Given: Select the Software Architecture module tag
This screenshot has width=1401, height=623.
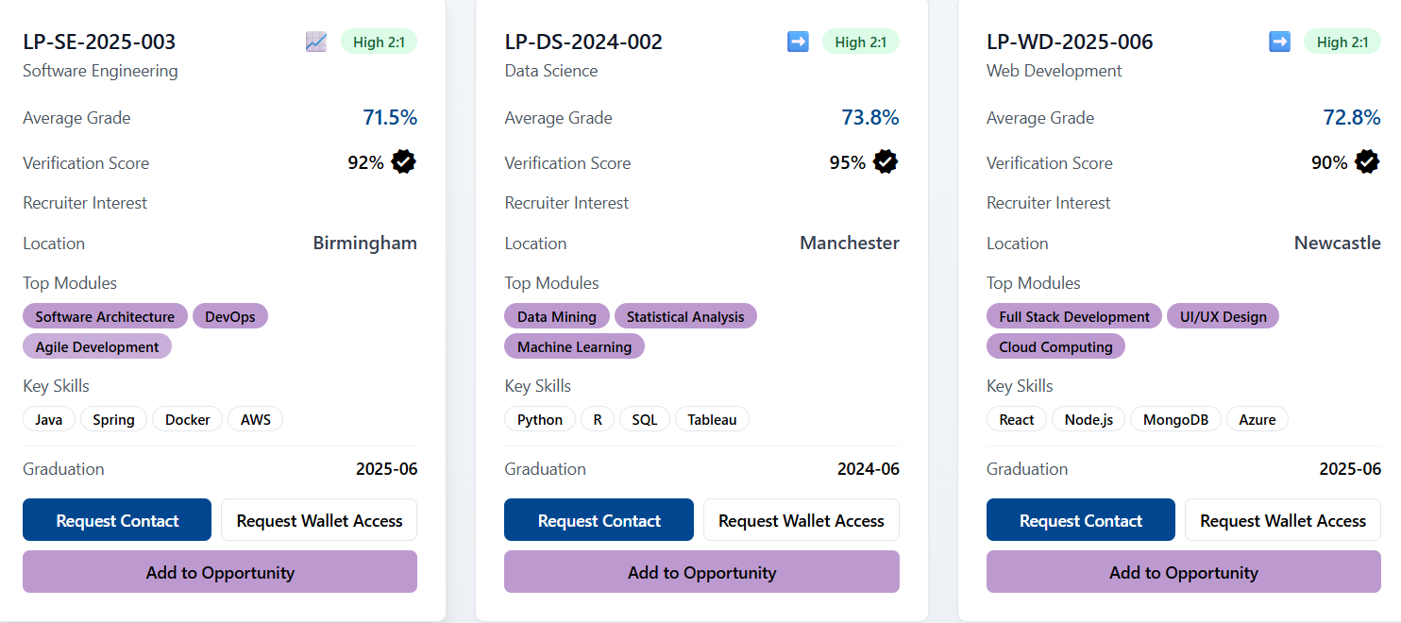Looking at the screenshot, I should coord(105,316).
